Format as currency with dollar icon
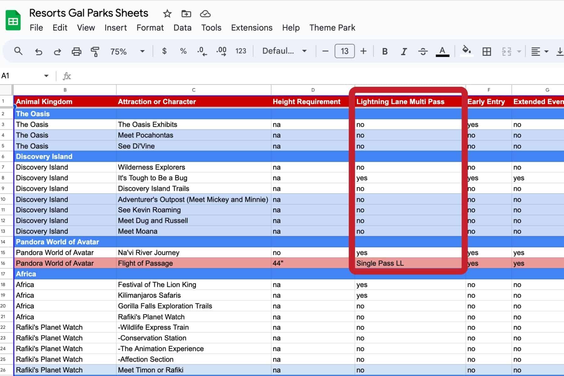564x376 pixels. pos(164,51)
